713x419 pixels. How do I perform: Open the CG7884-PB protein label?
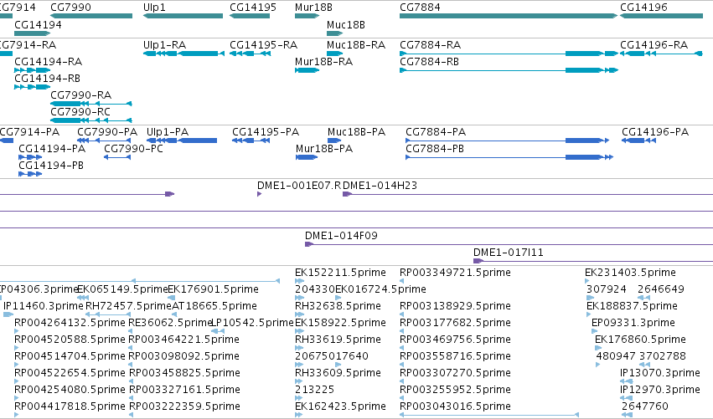435,149
